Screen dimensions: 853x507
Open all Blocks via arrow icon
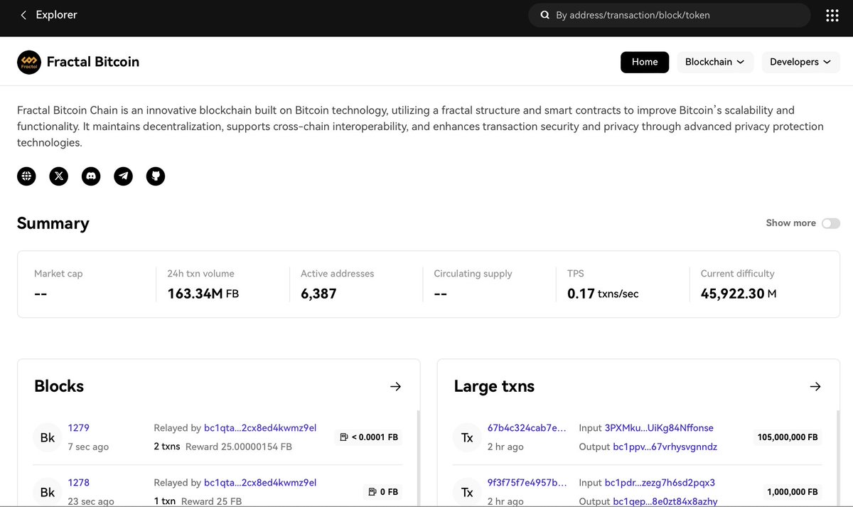(396, 386)
